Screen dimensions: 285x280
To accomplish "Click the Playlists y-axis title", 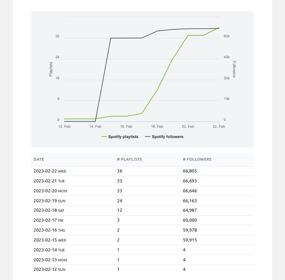I will click(51, 69).
